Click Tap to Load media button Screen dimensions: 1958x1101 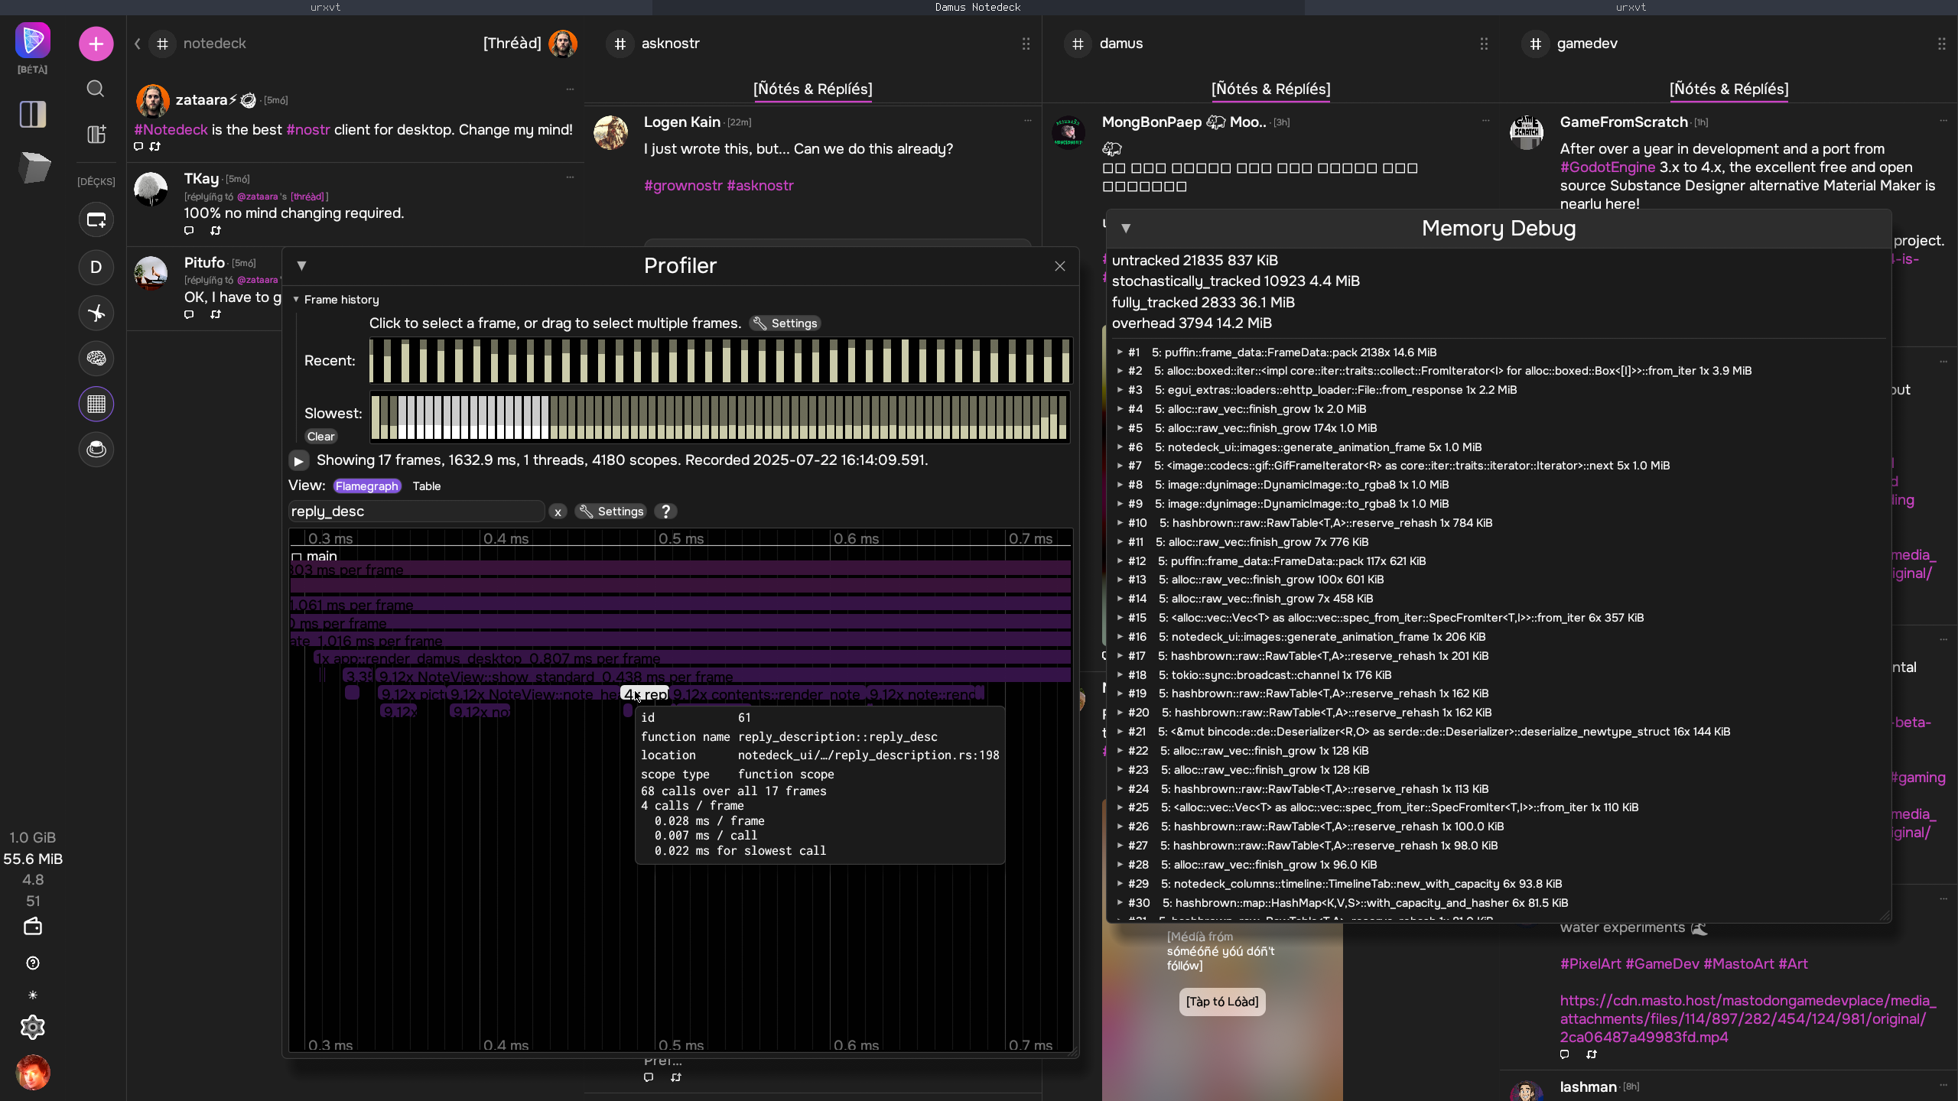[1222, 1002]
